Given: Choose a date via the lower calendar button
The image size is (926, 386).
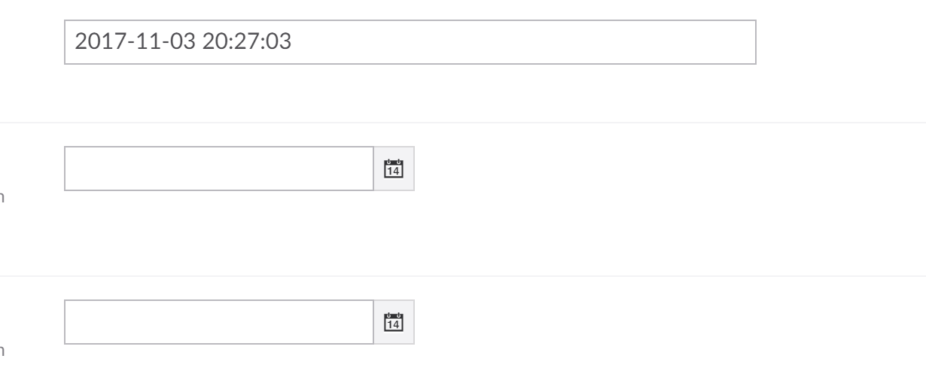Looking at the screenshot, I should point(394,323).
